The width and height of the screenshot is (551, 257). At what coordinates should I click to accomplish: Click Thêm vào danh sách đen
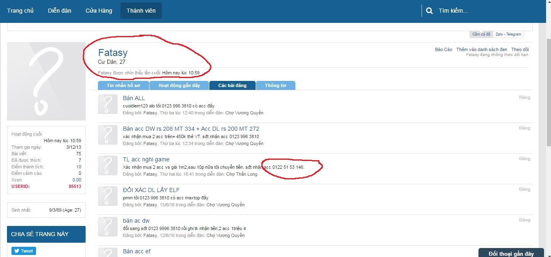tap(481, 49)
